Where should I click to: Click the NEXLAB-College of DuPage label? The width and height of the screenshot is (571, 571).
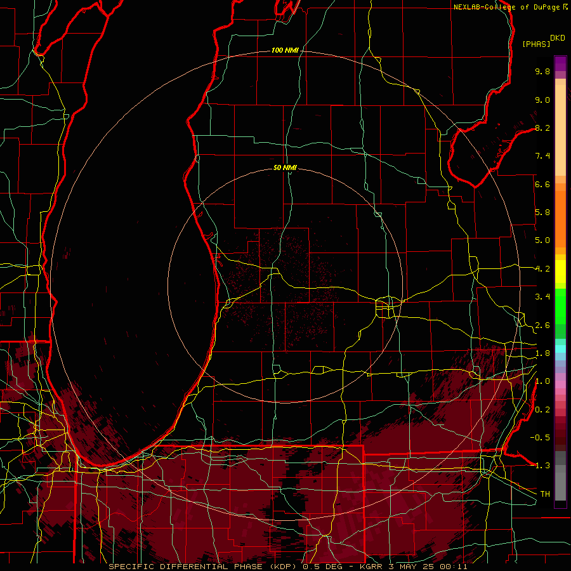(x=507, y=7)
